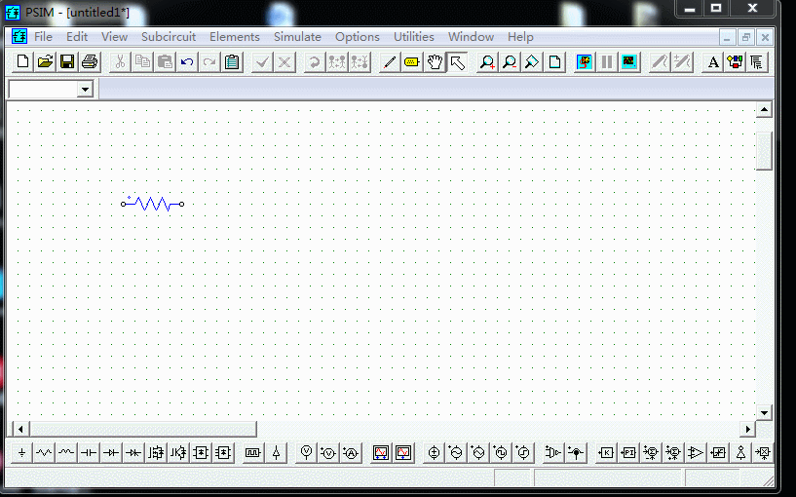796x497 pixels.
Task: Zoom out with the magnifier minus
Action: tap(510, 62)
